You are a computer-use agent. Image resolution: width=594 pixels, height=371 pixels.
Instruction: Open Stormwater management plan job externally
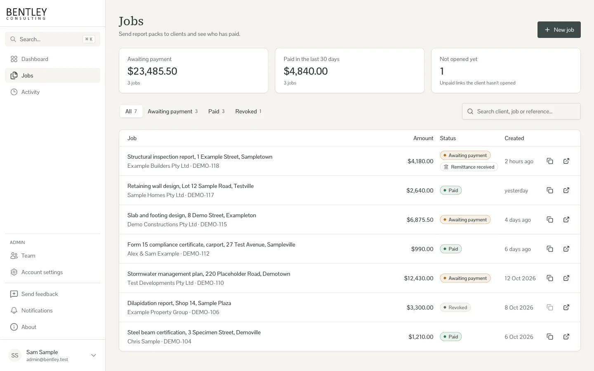coord(566,278)
